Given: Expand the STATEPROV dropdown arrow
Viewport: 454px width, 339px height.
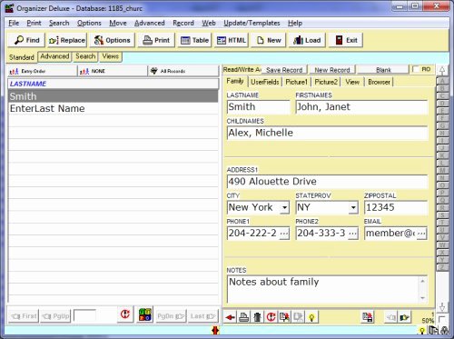Looking at the screenshot, I should point(353,207).
